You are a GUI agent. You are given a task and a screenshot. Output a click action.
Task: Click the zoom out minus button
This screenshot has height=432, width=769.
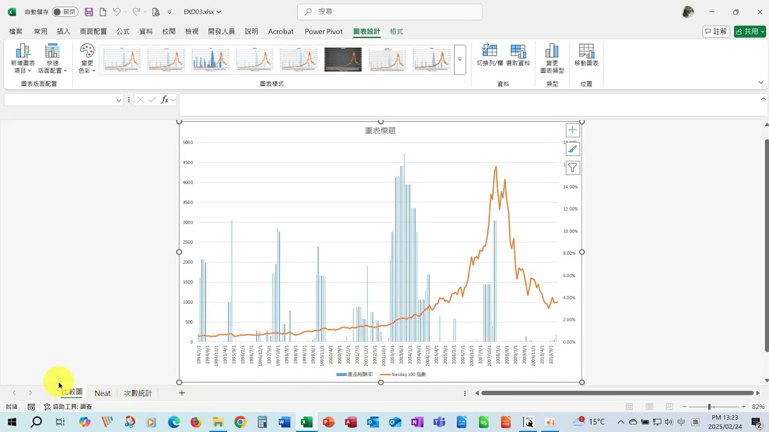[x=684, y=407]
